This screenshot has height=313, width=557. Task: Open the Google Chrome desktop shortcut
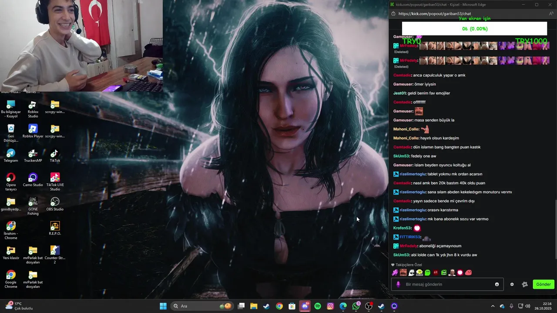point(11,280)
